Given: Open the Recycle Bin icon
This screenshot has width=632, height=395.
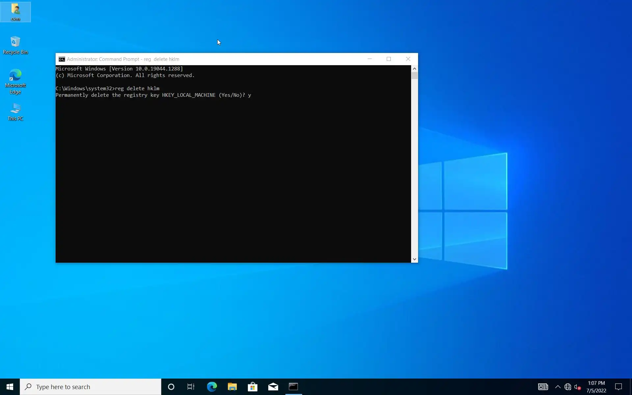Looking at the screenshot, I should (x=15, y=45).
